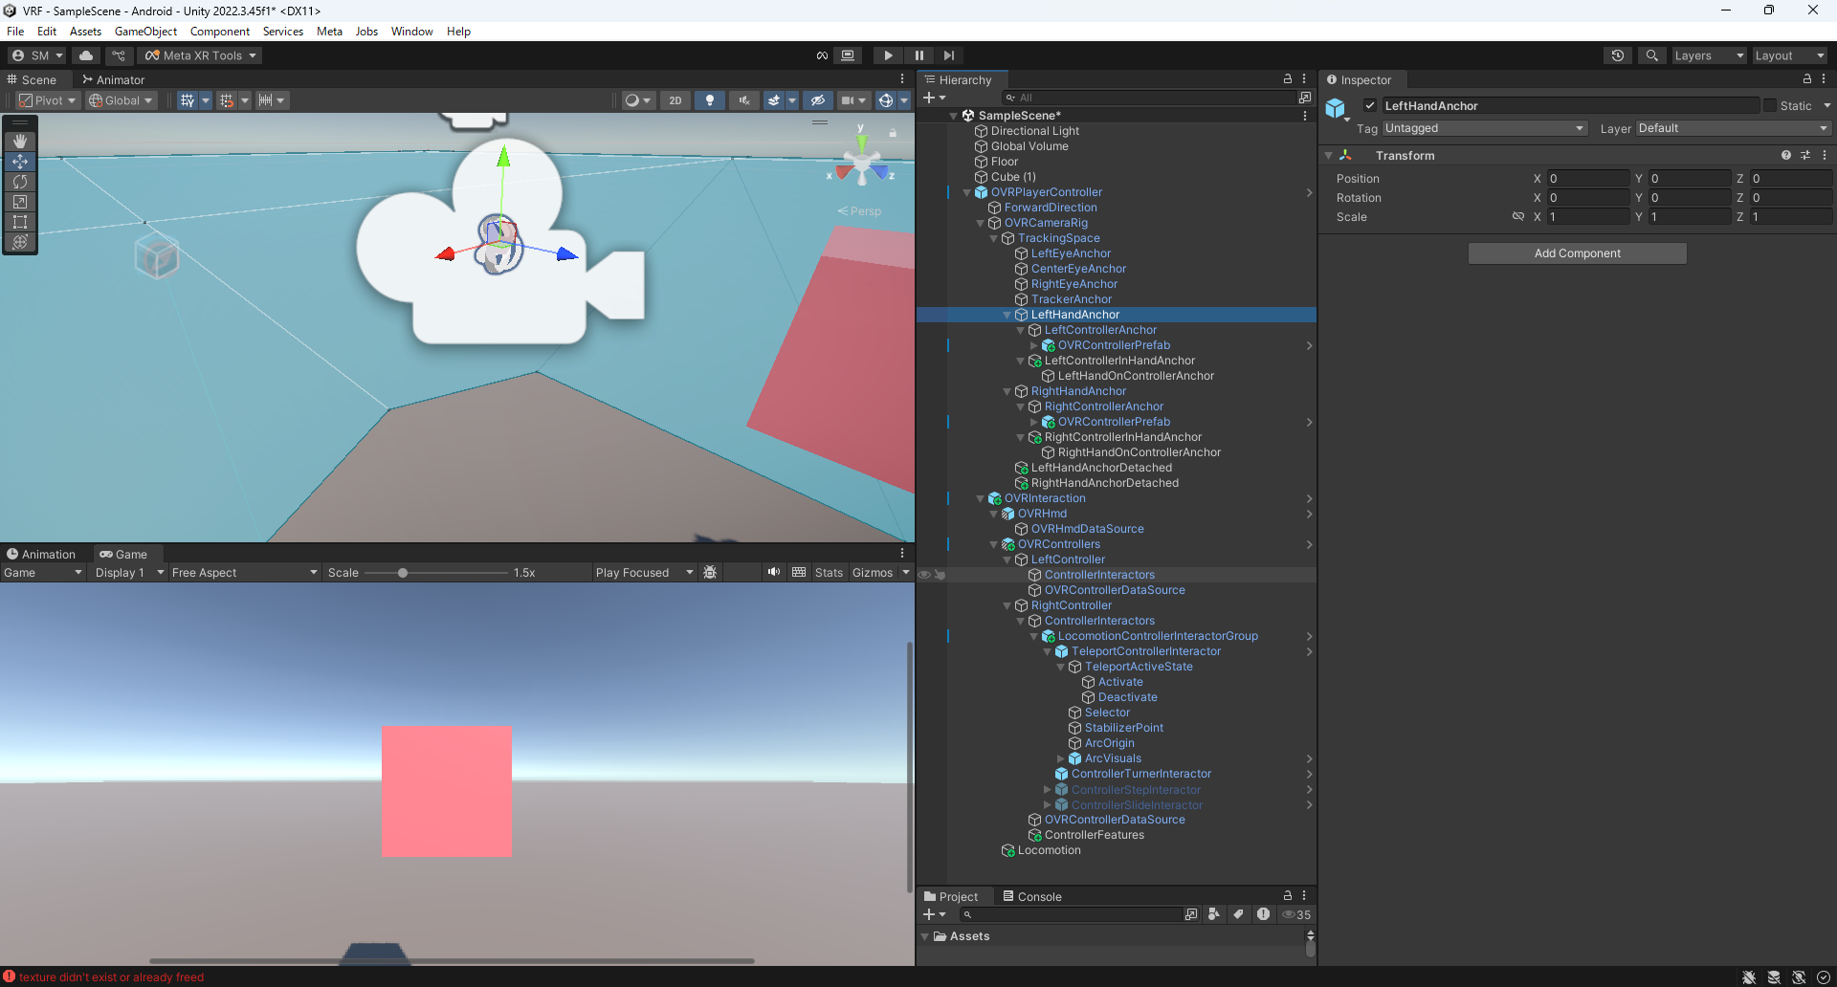This screenshot has height=987, width=1837.
Task: Open the GameObject menu
Action: [145, 32]
